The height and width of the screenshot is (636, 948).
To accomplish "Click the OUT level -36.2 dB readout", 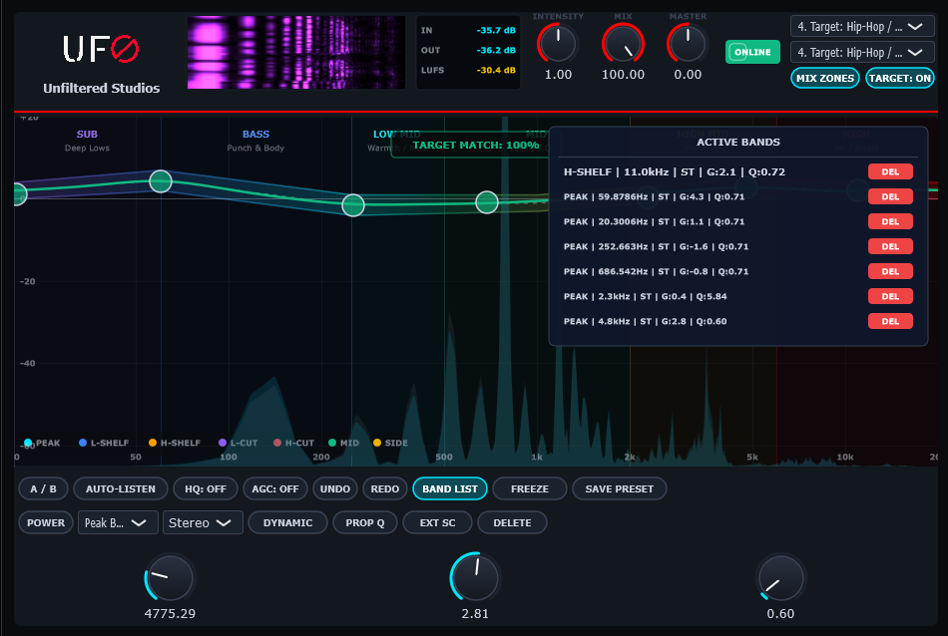I will click(496, 50).
